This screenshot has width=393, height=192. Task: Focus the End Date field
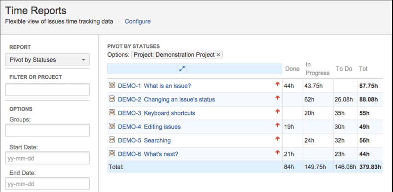[47, 184]
